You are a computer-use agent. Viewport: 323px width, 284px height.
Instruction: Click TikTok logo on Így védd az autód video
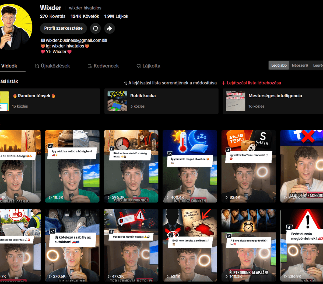coord(50,146)
